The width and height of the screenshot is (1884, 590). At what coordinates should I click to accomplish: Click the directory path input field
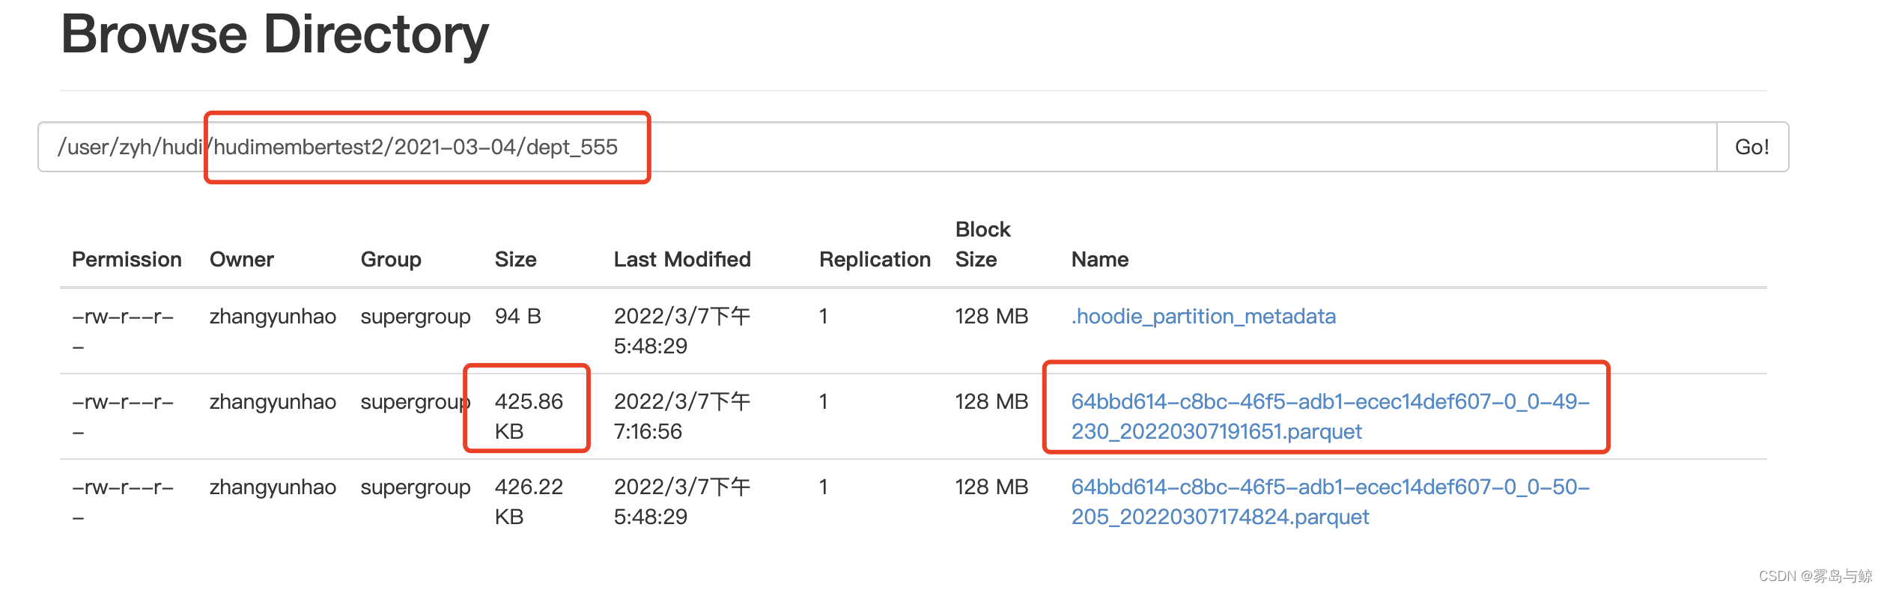click(876, 147)
